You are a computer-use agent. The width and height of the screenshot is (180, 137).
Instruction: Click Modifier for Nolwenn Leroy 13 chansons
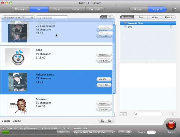click(104, 79)
